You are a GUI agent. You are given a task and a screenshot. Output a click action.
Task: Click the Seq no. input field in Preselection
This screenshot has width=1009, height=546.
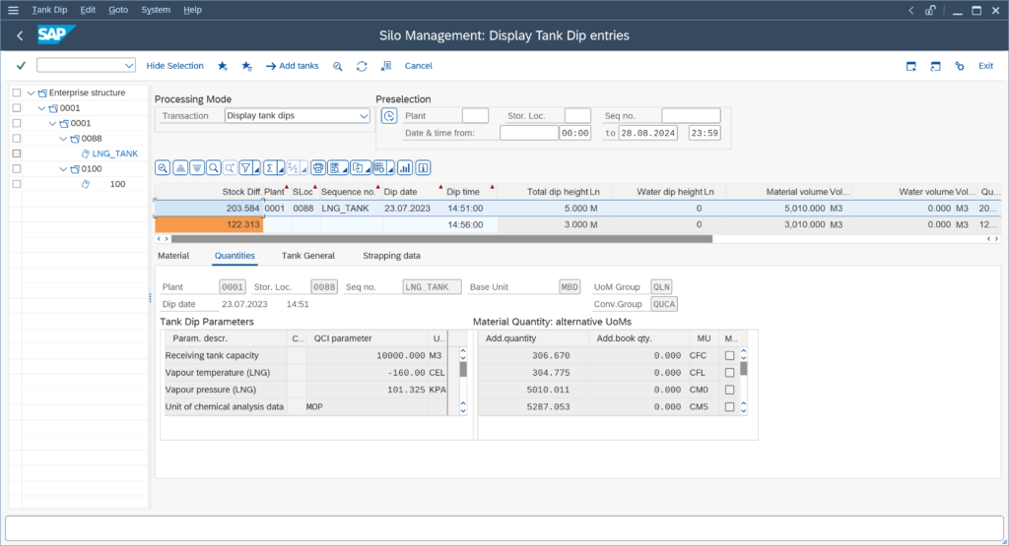(x=691, y=116)
